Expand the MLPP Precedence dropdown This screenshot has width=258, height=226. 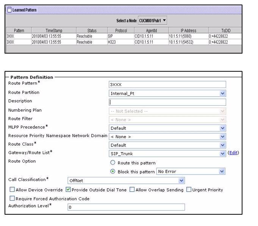pos(167,128)
